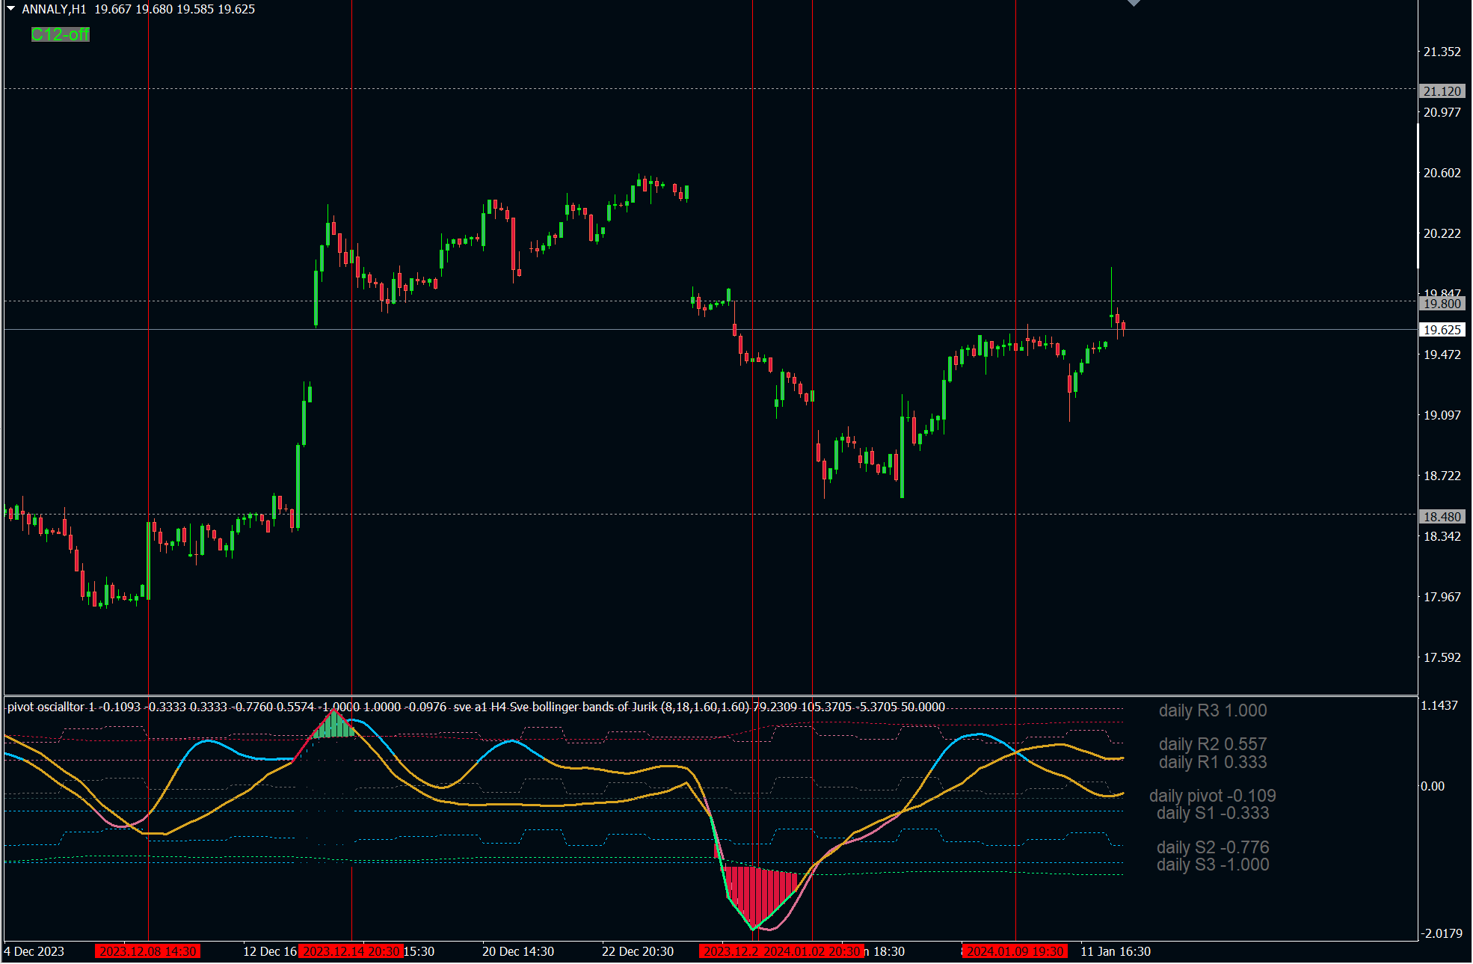The height and width of the screenshot is (964, 1473).
Task: Click the triangle arrow beside ANNALY,H1 title
Action: (11, 9)
